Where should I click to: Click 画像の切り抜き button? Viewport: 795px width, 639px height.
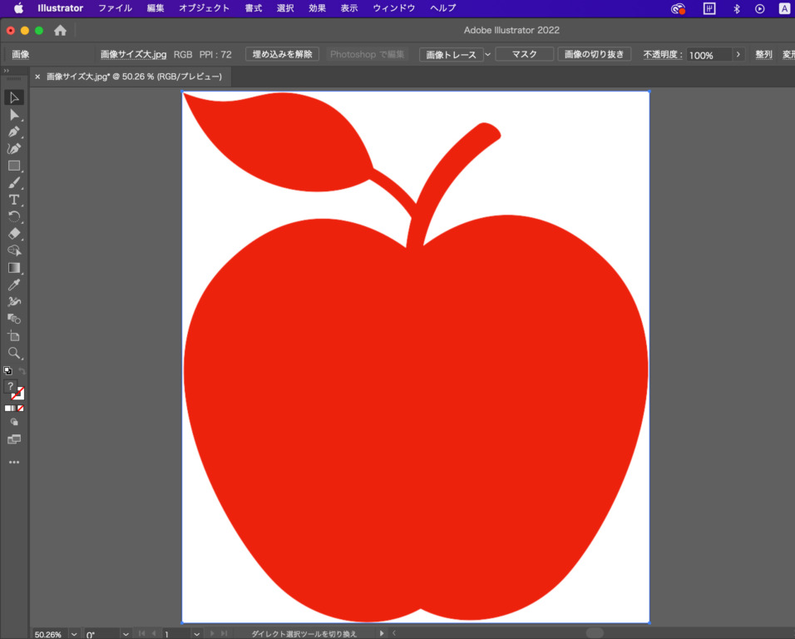(595, 54)
